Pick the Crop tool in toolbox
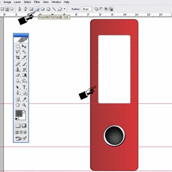 (18, 57)
